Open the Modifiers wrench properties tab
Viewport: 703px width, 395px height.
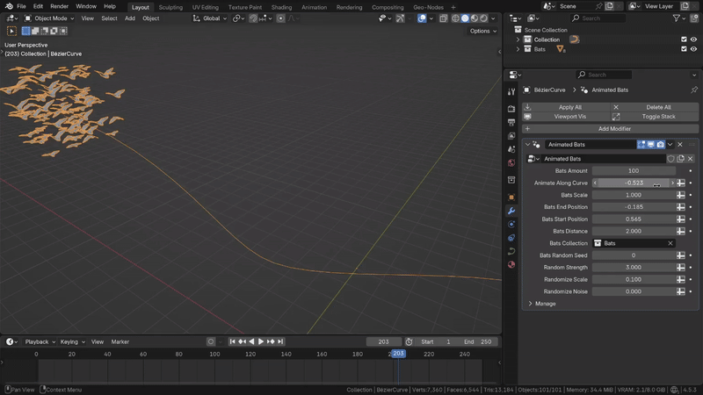(x=511, y=211)
